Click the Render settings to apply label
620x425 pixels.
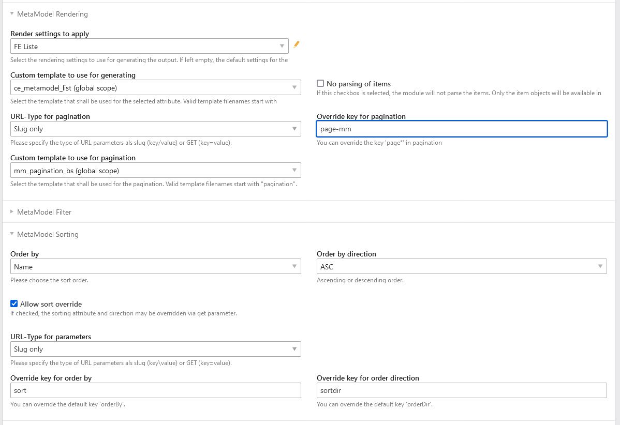point(50,34)
